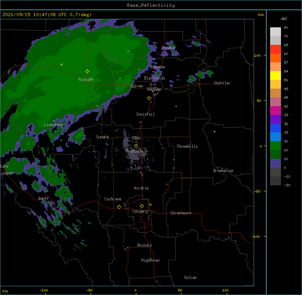Viewport: 302px width, 295px height.
Task: Select the Limestone label
Action: coord(54,125)
